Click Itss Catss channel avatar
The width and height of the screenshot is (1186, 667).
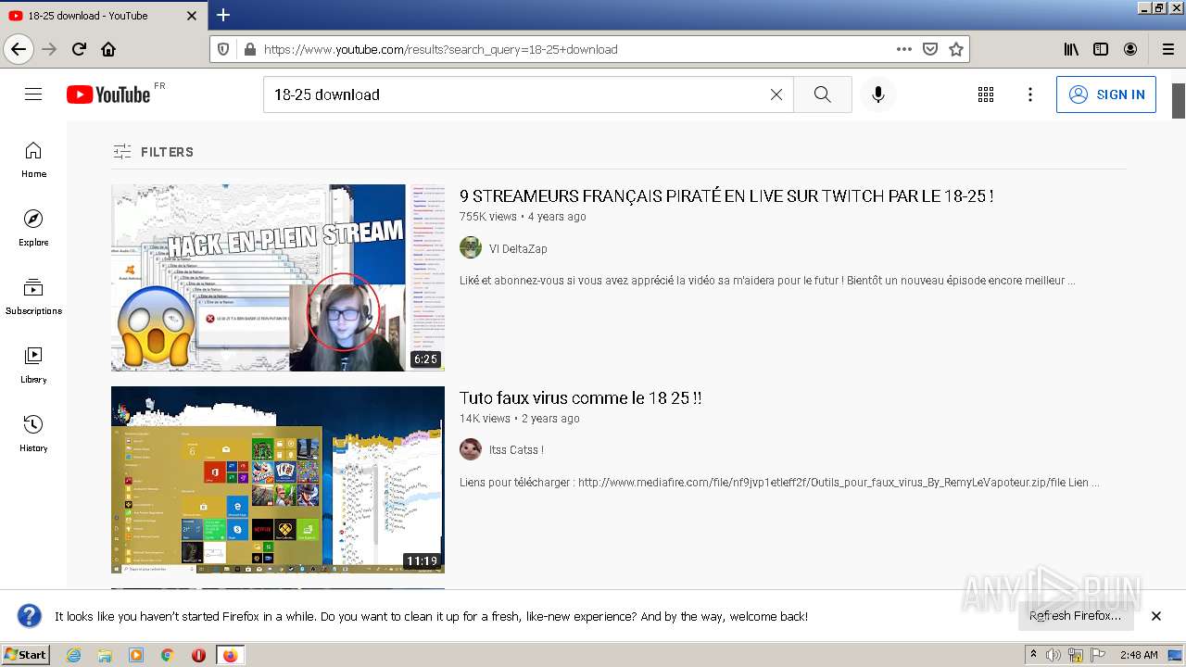pyautogui.click(x=471, y=449)
